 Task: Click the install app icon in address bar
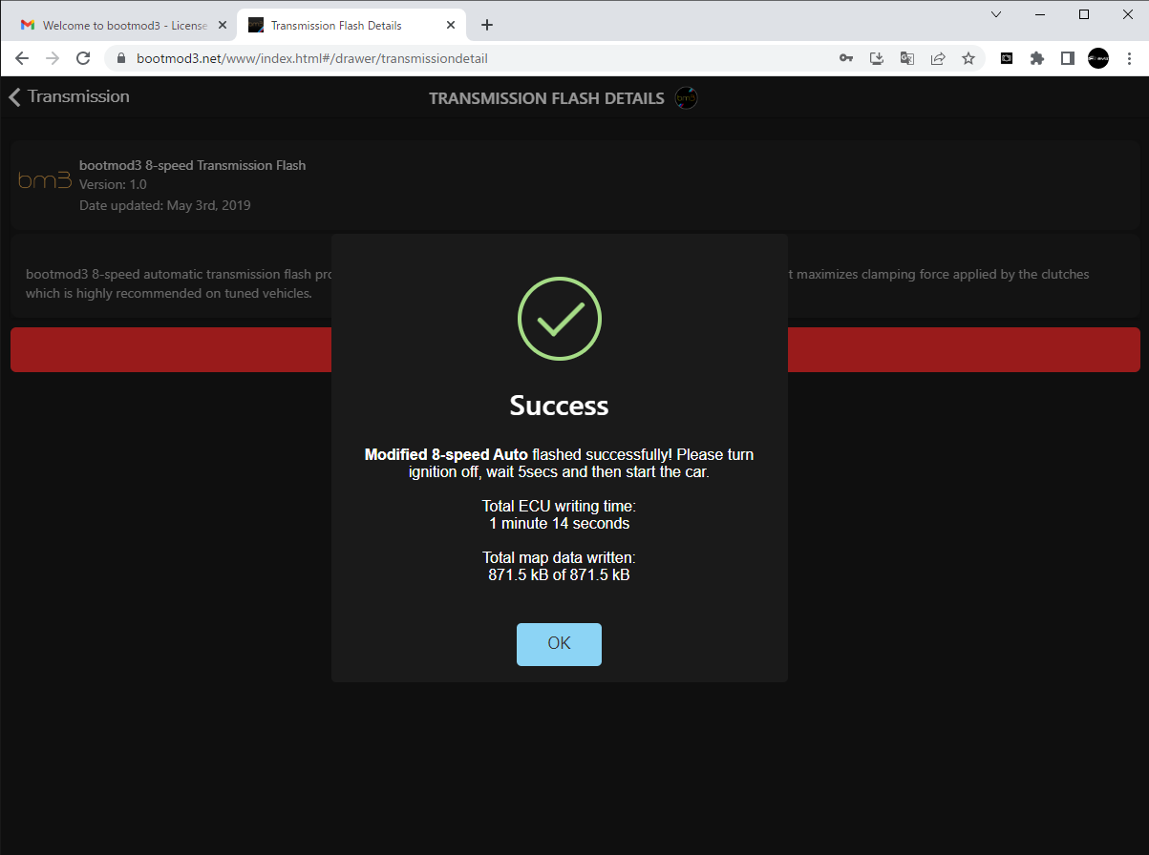(877, 58)
